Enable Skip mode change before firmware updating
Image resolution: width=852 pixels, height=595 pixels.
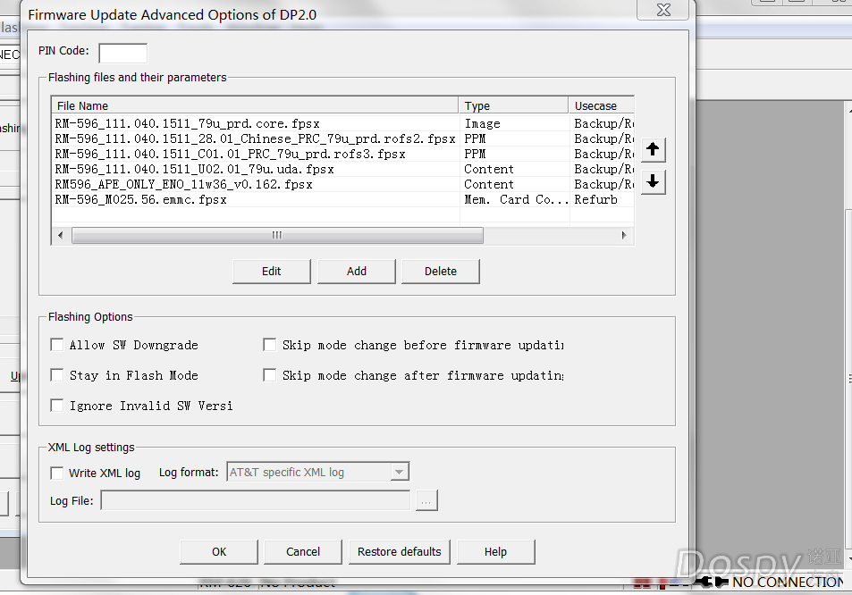(x=270, y=345)
